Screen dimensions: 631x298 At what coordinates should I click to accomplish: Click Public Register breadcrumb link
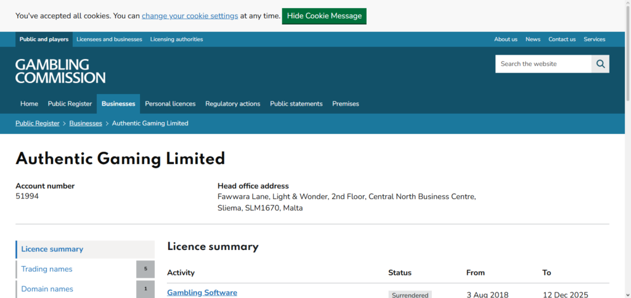[x=37, y=124]
